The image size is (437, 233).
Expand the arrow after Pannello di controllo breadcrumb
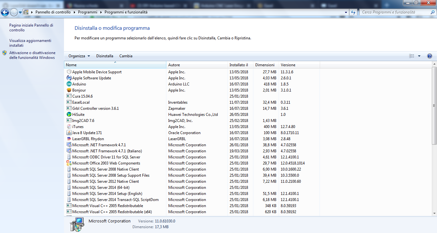click(x=74, y=12)
